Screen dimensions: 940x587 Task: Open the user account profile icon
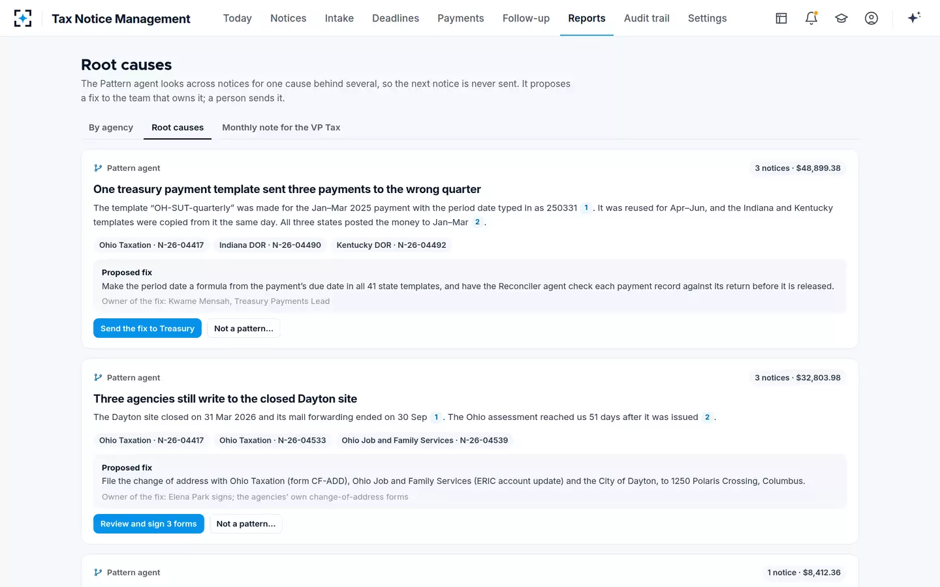(871, 18)
